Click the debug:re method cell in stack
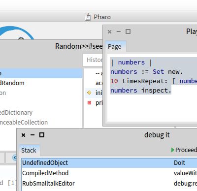Viewport: 197px width, 191px height. click(x=185, y=184)
